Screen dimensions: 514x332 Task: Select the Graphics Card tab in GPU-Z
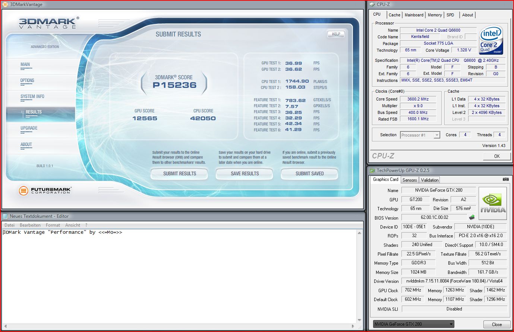385,179
